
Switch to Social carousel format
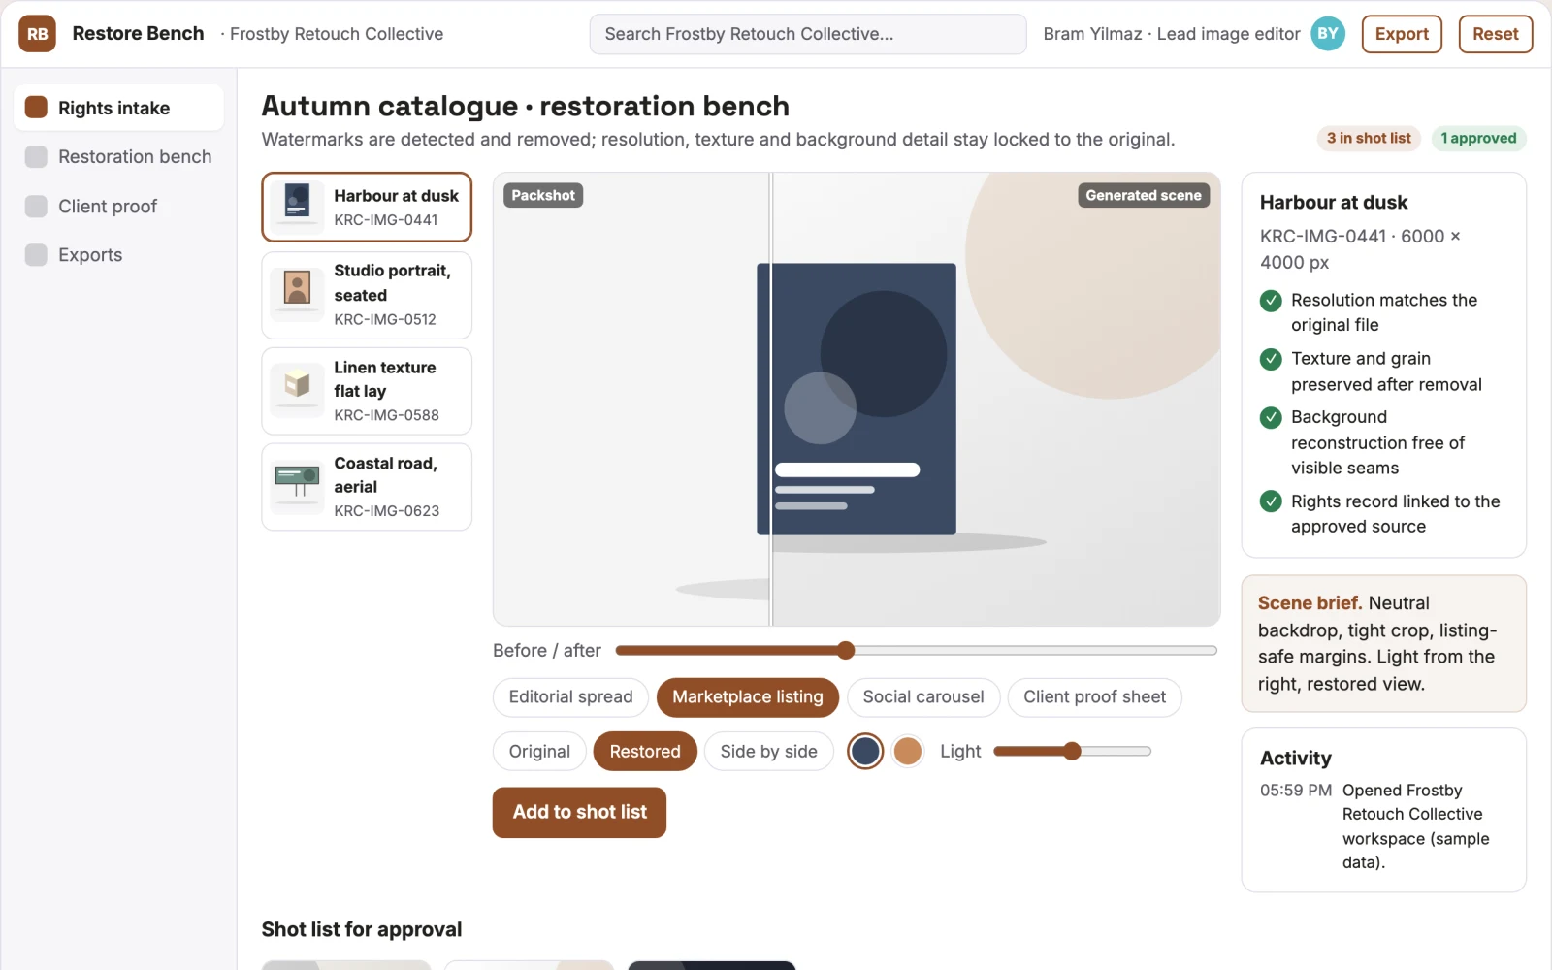[x=923, y=696]
